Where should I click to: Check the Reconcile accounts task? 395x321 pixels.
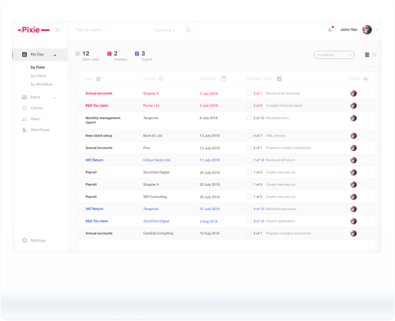click(x=249, y=209)
